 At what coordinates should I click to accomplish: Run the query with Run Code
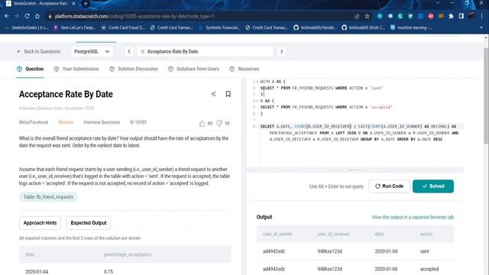[389, 186]
